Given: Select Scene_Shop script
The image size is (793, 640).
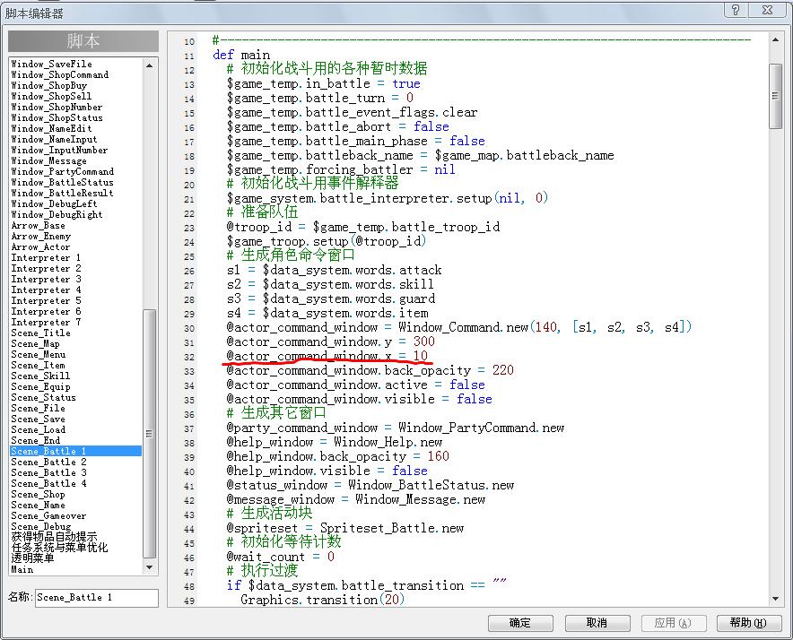Looking at the screenshot, I should click(38, 495).
